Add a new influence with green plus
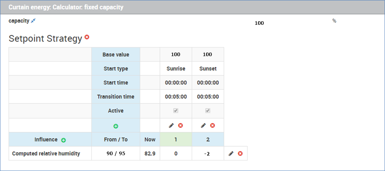This screenshot has height=171, width=385. click(x=64, y=140)
